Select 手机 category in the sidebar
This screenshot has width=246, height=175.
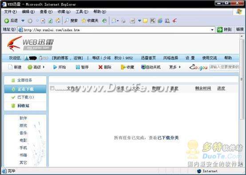(x=23, y=148)
